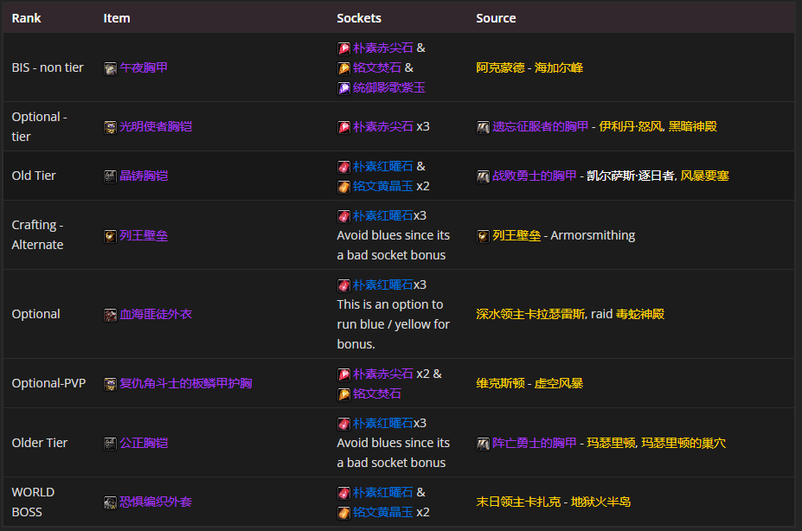
Task: Click the 恐惧编织外套 item icon
Action: [110, 502]
